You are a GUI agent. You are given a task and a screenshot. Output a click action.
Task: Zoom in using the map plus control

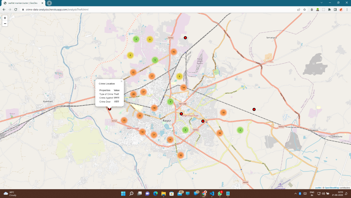coord(5,18)
